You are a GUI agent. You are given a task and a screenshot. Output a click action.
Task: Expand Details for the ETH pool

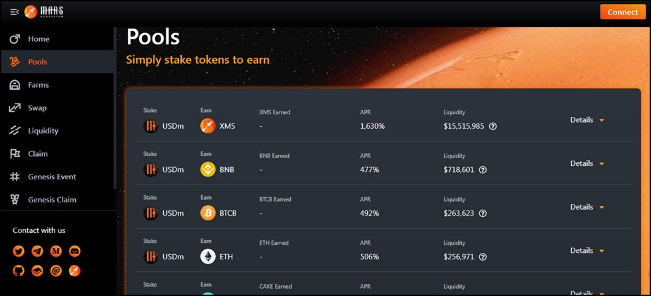point(587,250)
